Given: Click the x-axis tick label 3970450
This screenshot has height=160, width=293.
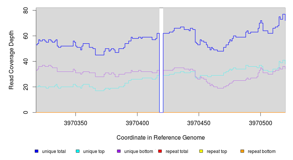Looking at the screenshot, I should coord(199,122).
